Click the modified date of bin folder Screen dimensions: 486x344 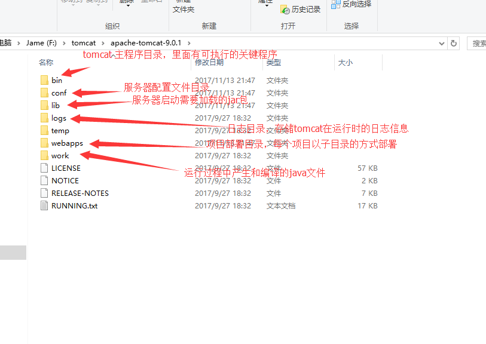[x=225, y=81]
